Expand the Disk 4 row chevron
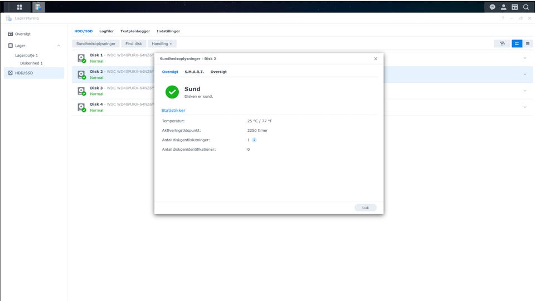This screenshot has width=535, height=301. [x=524, y=107]
